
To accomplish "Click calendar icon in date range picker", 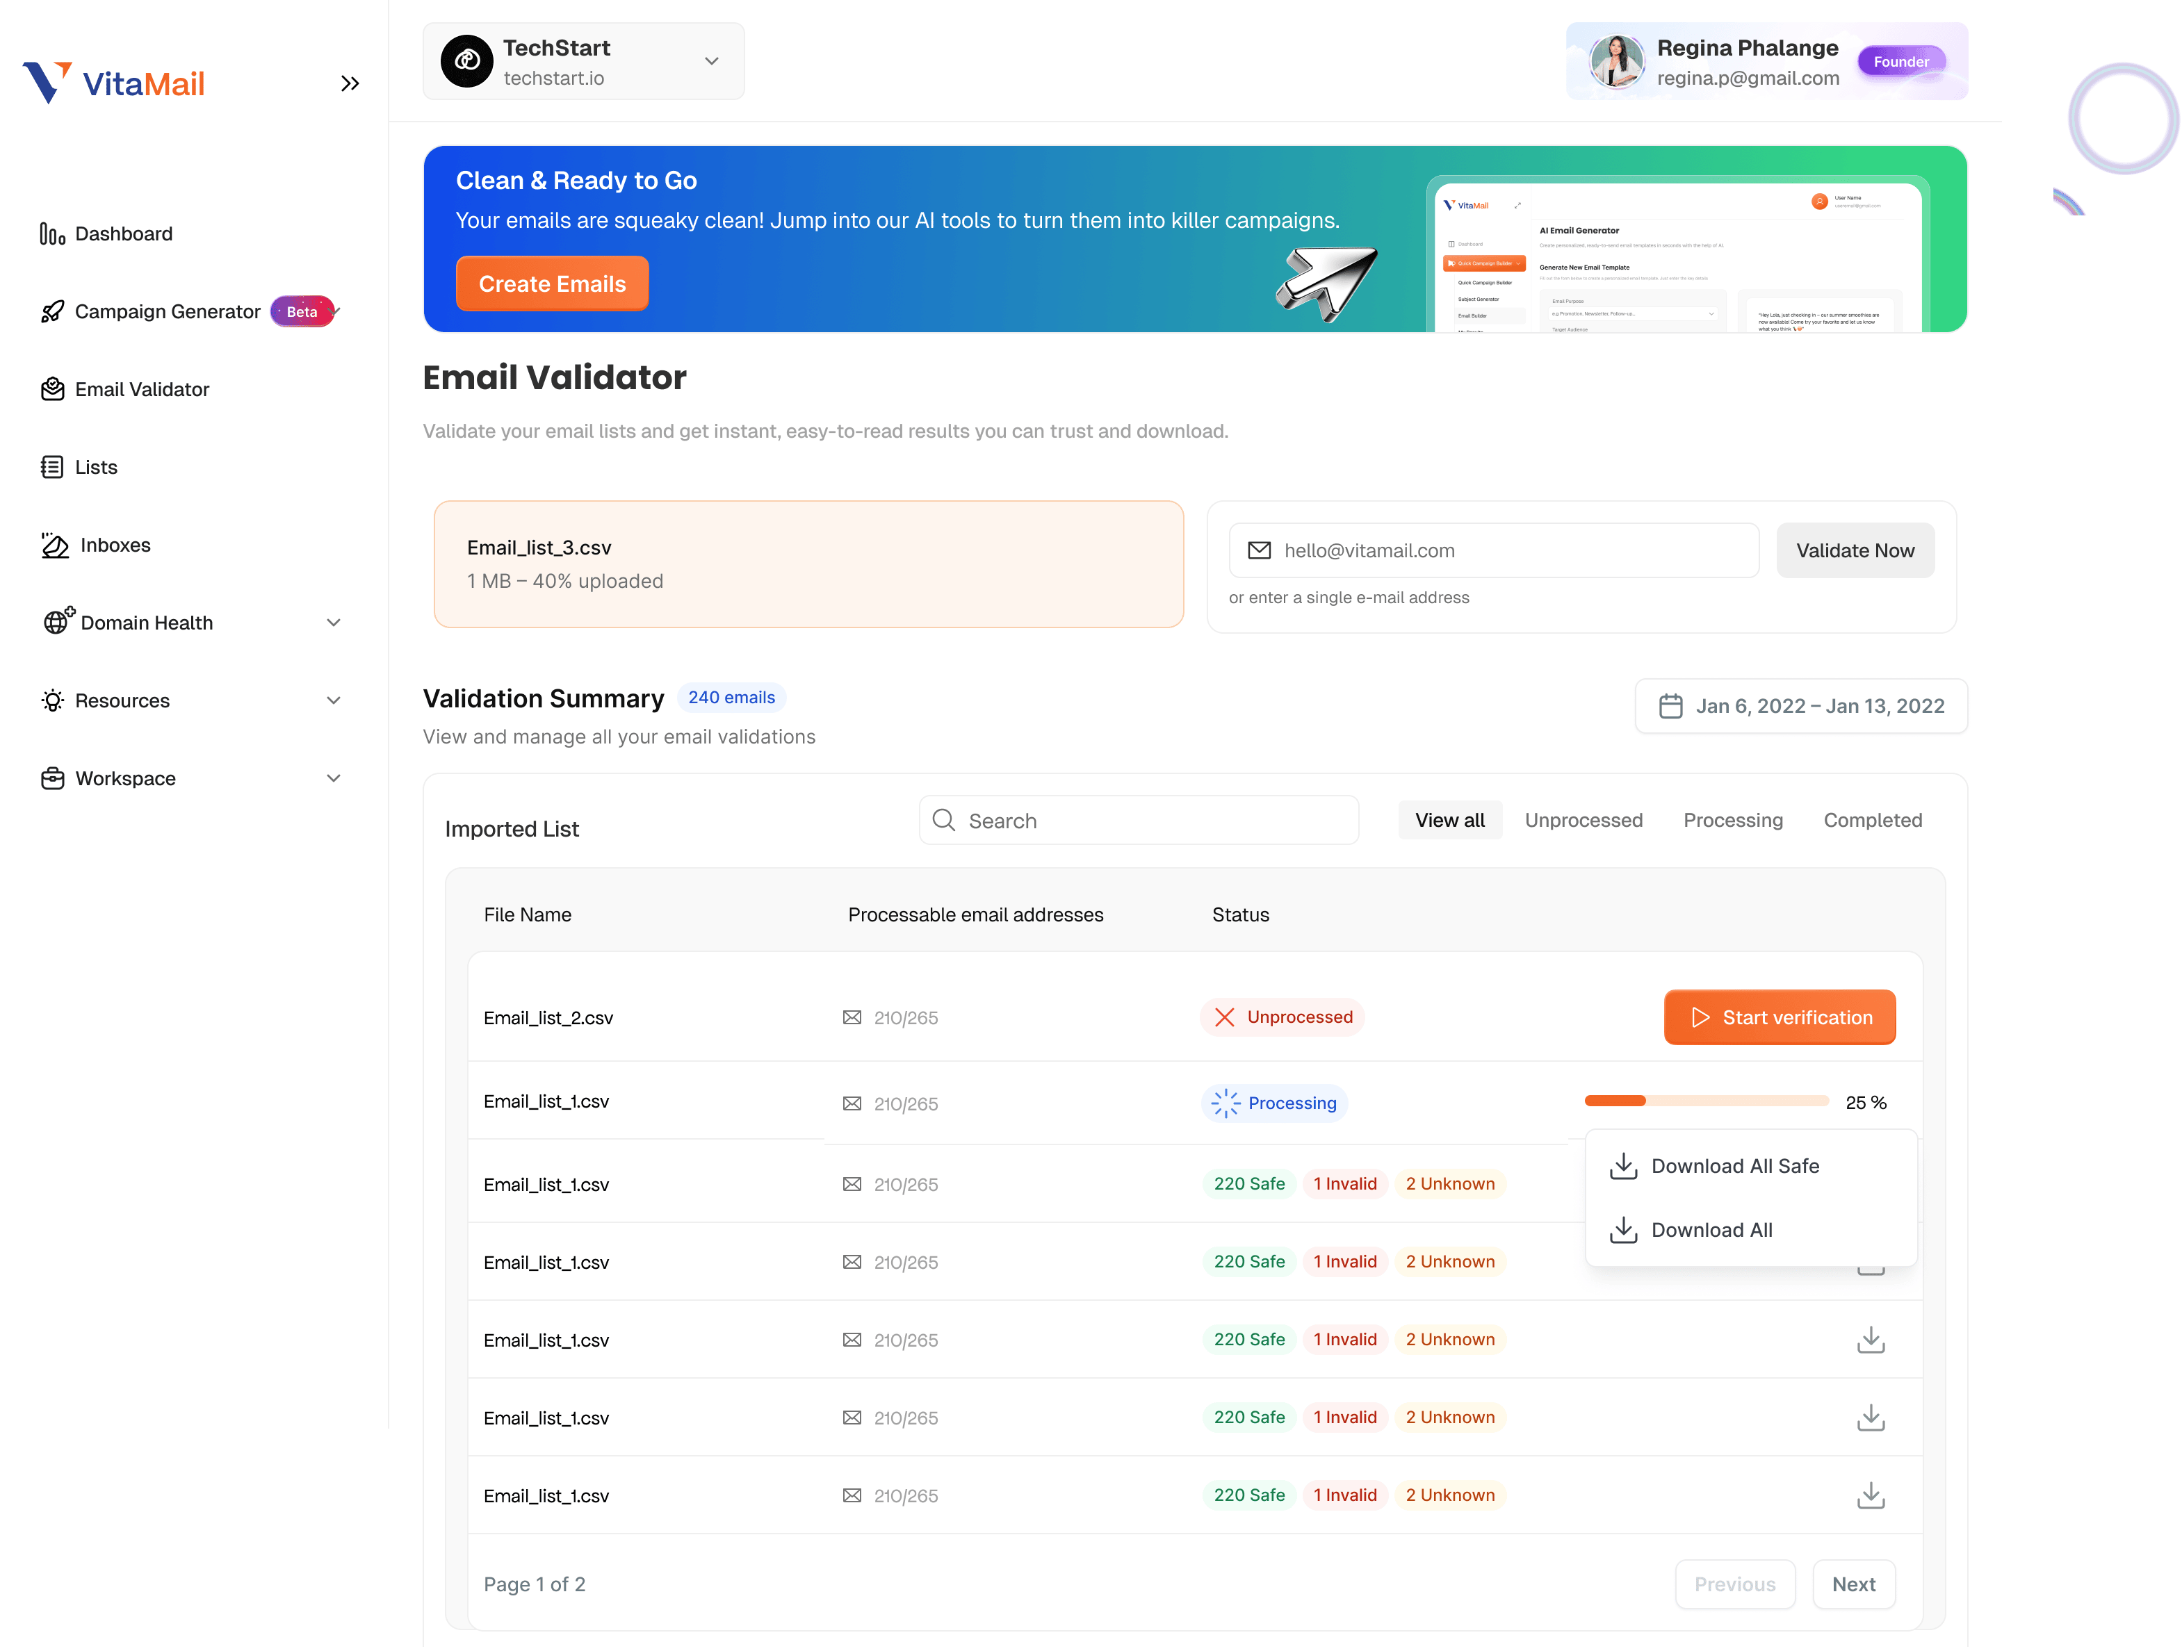I will [x=1670, y=706].
